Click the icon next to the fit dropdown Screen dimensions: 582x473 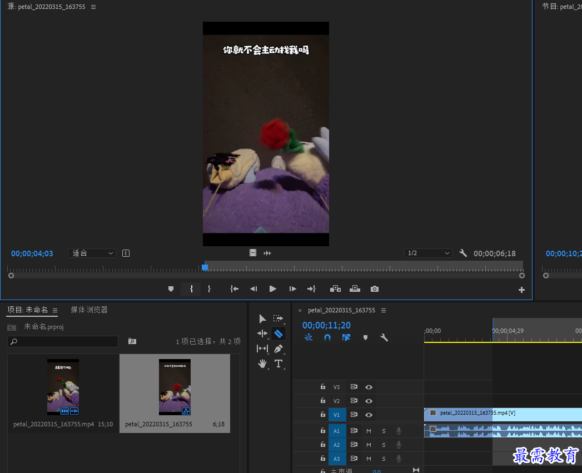126,253
